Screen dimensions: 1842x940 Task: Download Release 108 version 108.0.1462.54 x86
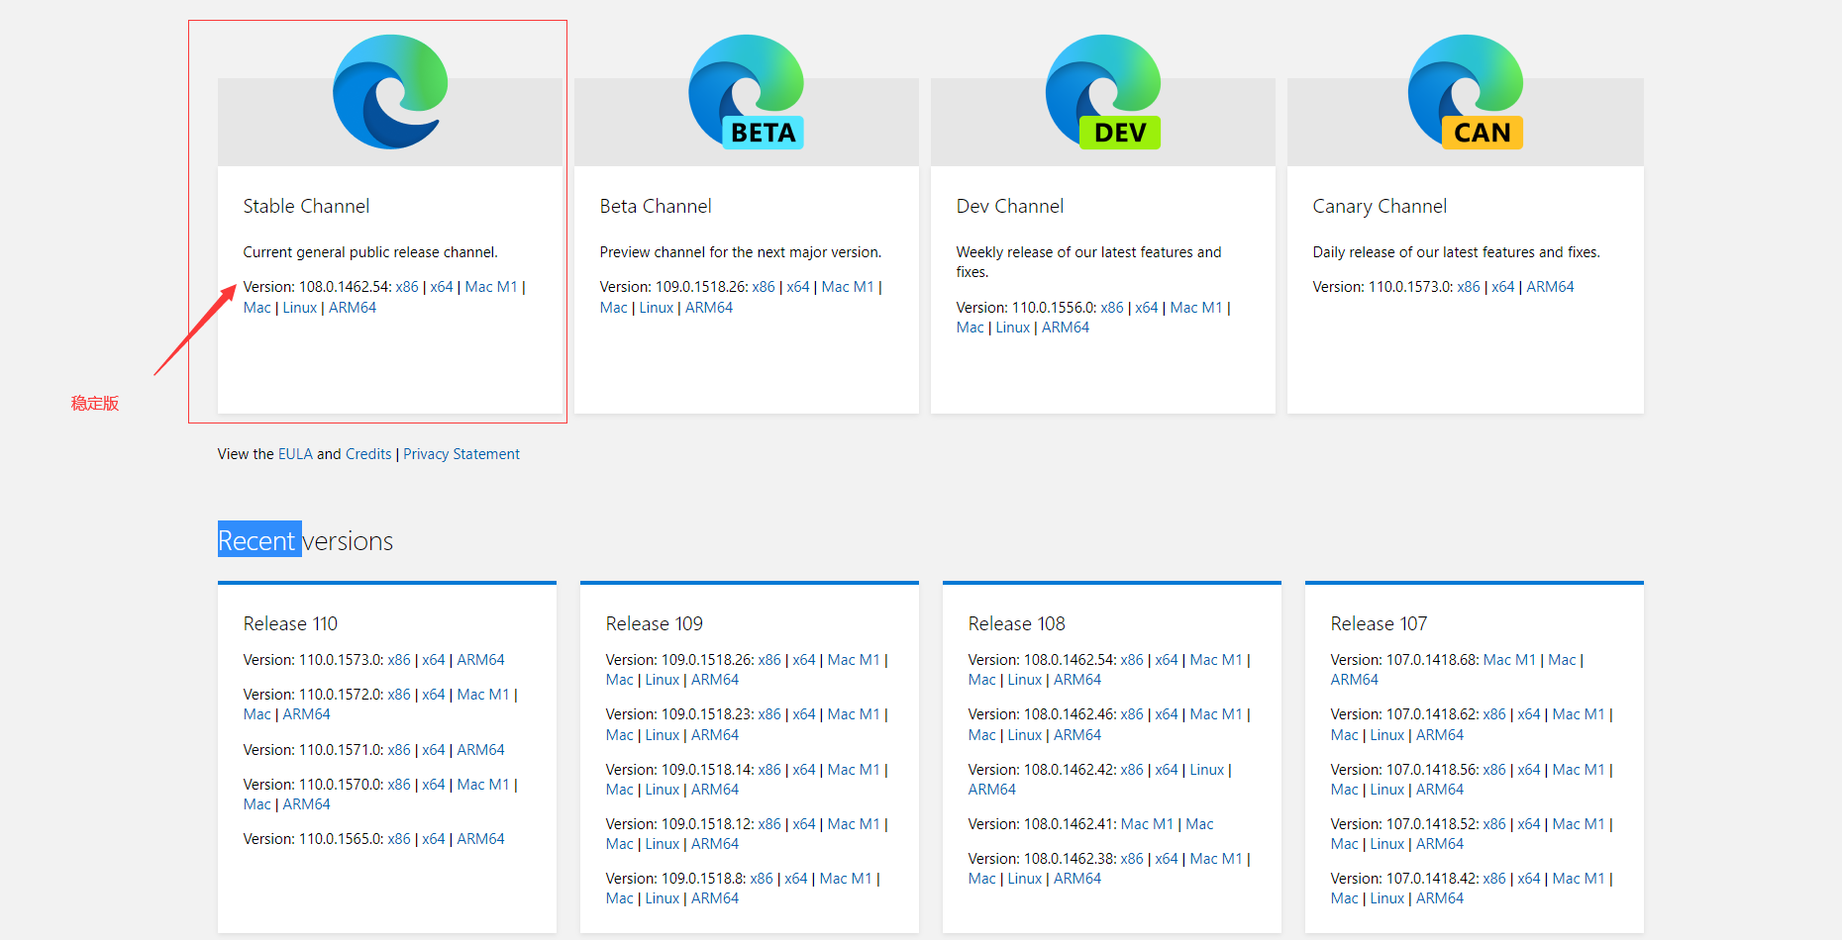point(1132,660)
